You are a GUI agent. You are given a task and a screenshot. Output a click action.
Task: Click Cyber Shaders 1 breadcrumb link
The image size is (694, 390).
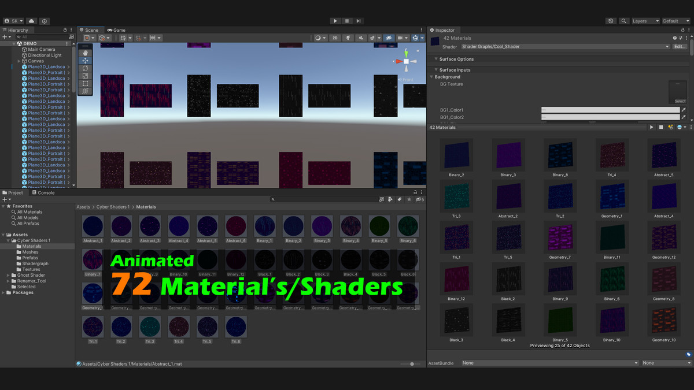pyautogui.click(x=113, y=207)
